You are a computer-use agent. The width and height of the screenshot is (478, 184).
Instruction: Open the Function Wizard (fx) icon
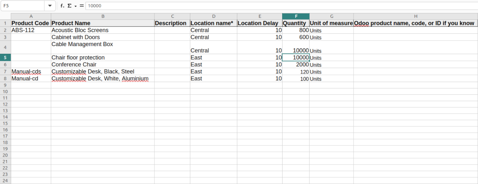[62, 6]
